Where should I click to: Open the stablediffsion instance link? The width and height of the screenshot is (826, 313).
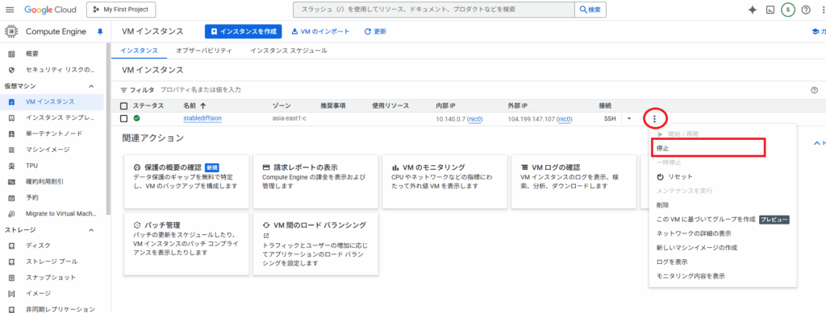(x=202, y=118)
